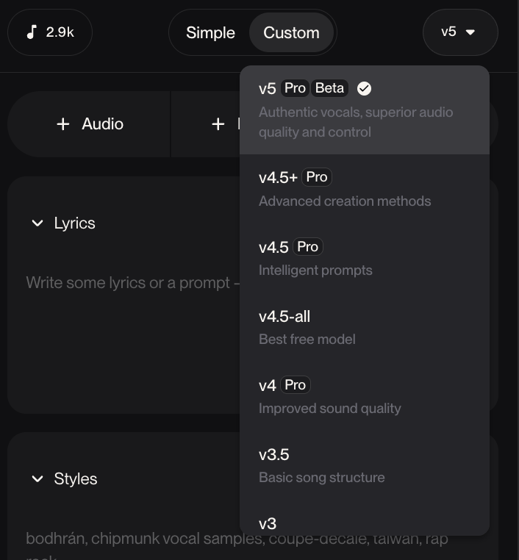Switch to Custom mode

(x=291, y=32)
